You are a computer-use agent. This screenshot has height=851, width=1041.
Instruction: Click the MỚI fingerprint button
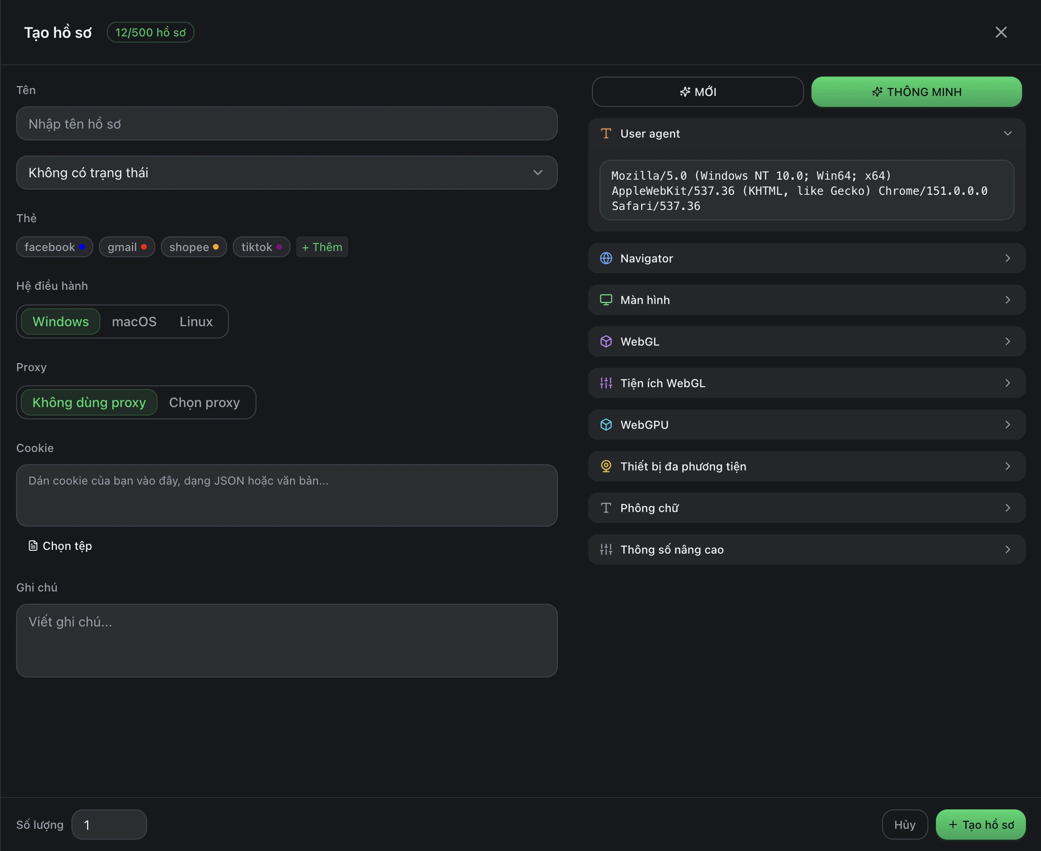click(x=697, y=92)
